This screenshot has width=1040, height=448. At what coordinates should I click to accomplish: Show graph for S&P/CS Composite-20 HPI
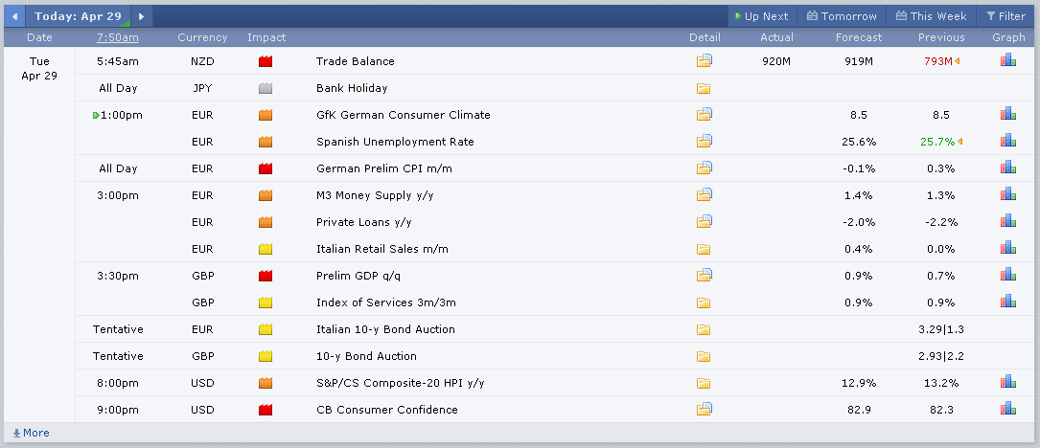click(1007, 383)
